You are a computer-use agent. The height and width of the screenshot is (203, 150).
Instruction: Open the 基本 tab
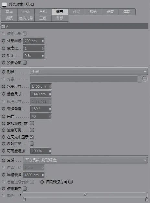point(9,12)
